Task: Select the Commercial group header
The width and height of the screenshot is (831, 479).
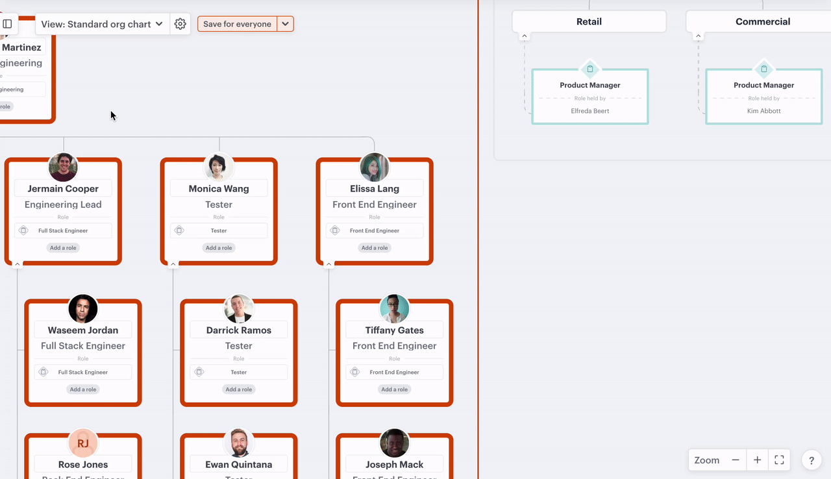Action: point(763,21)
